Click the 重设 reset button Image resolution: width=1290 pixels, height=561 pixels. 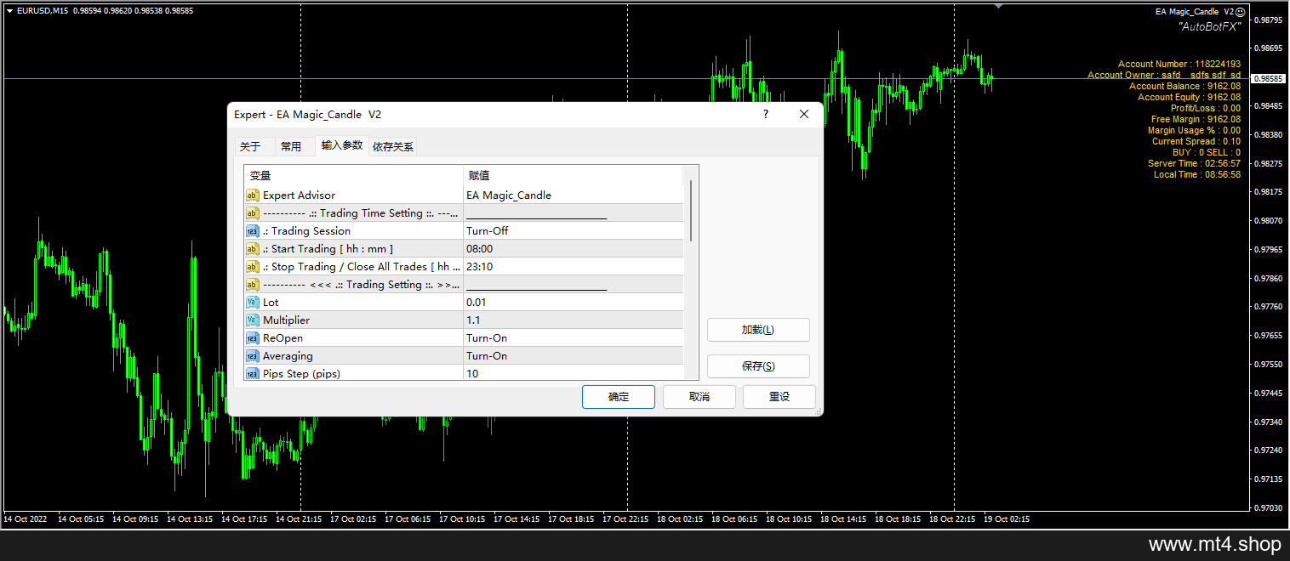779,397
